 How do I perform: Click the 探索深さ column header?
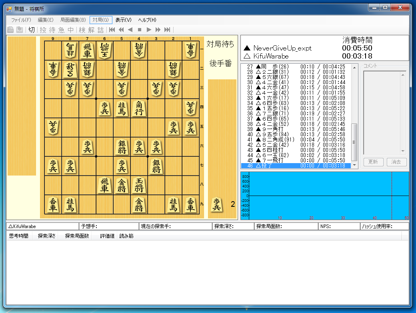point(47,236)
